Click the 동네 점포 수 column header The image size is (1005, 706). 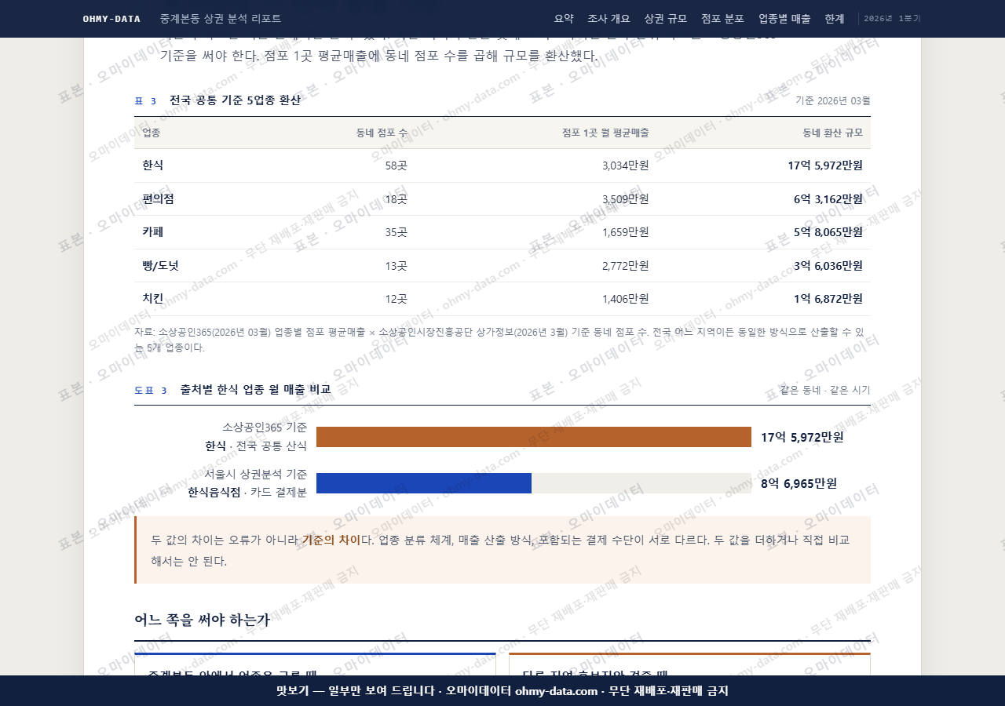[382, 133]
